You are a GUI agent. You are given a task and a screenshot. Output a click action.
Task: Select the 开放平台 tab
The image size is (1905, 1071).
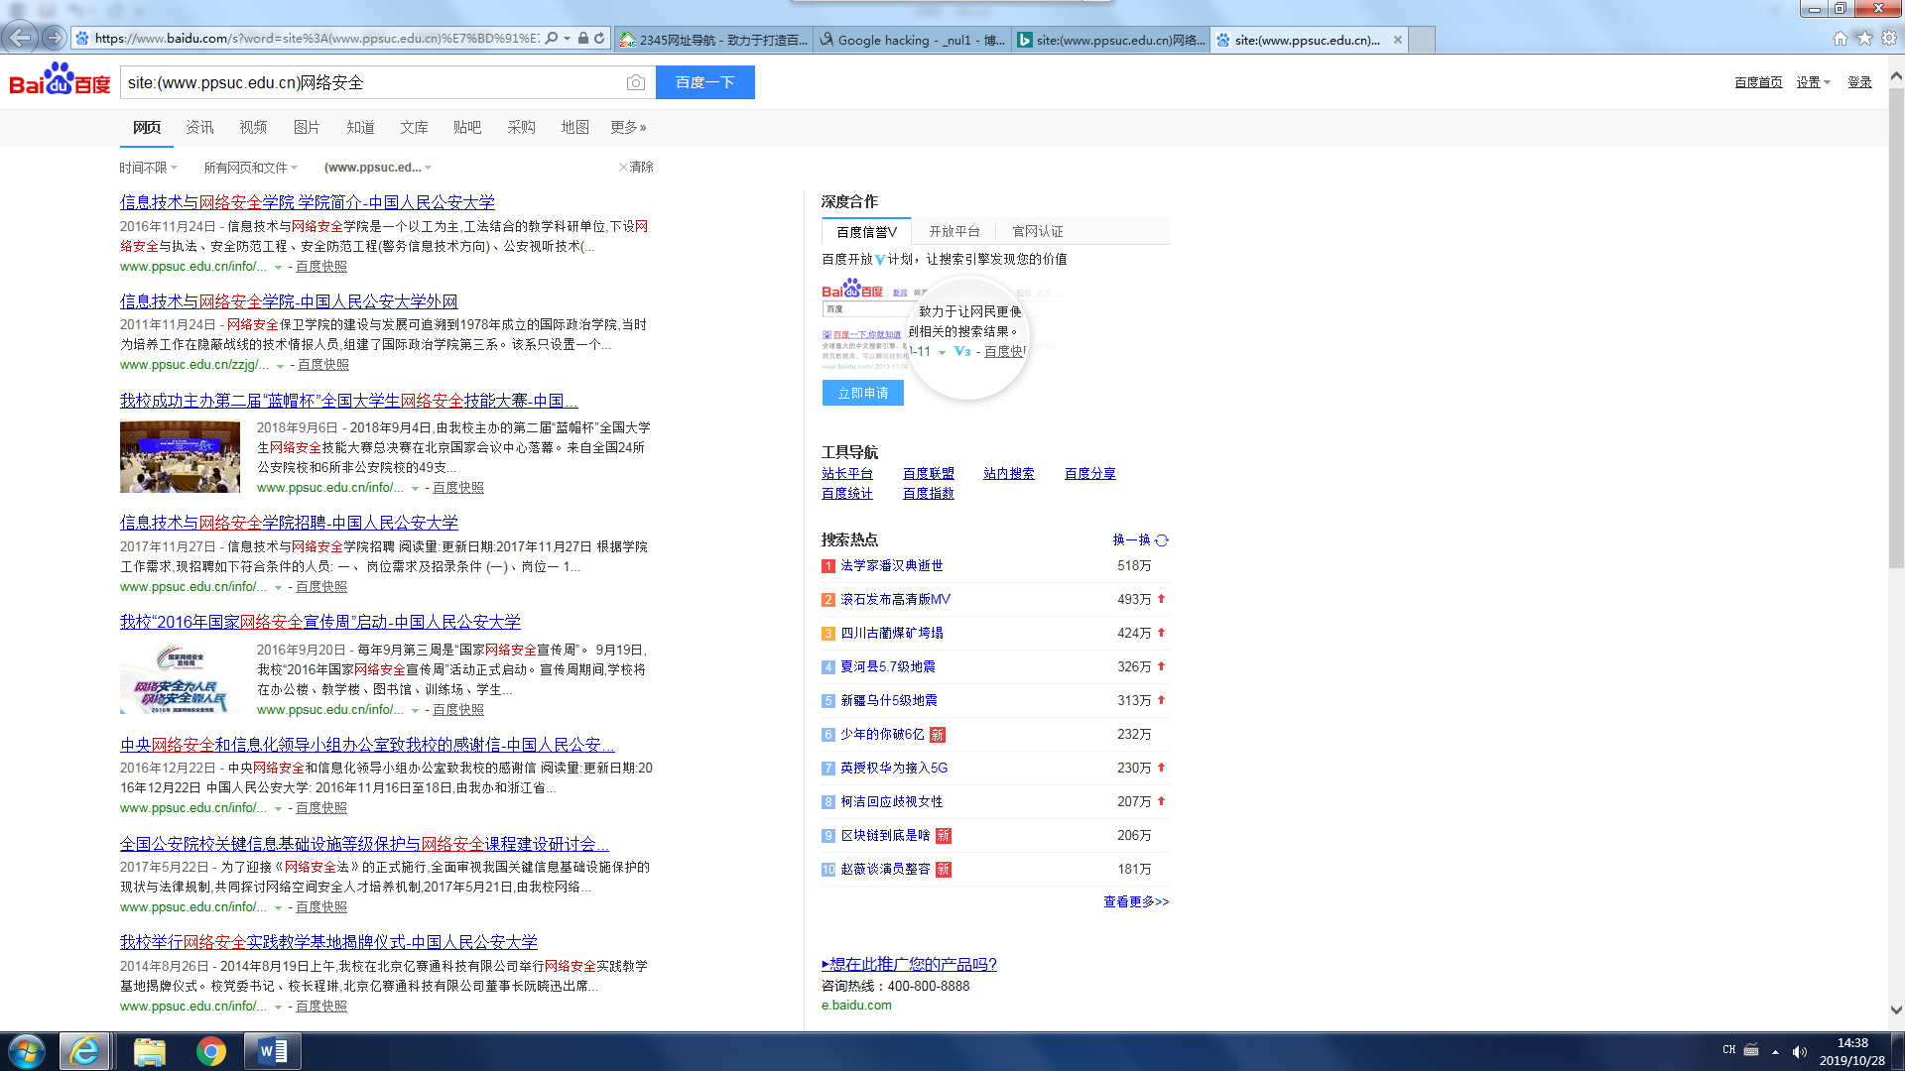[x=953, y=231]
